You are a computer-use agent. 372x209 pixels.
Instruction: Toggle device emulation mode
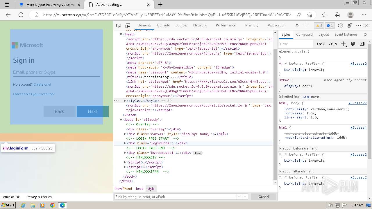128,26
